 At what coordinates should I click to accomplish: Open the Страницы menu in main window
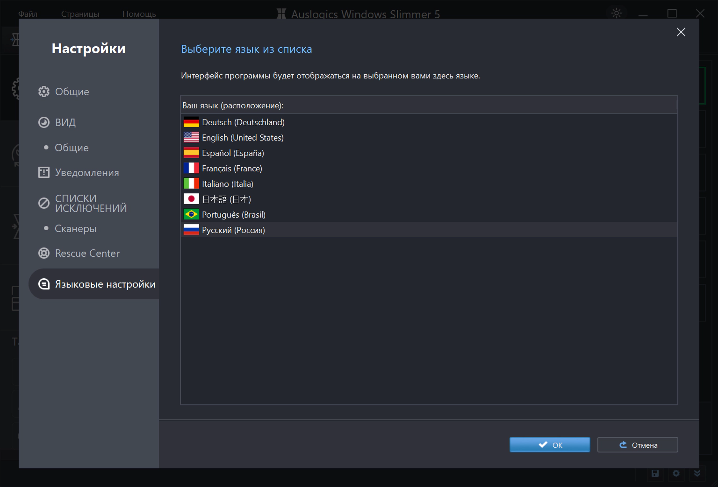click(x=80, y=14)
